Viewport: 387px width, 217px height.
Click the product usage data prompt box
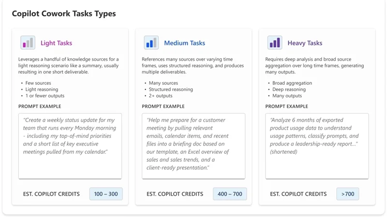point(317,146)
